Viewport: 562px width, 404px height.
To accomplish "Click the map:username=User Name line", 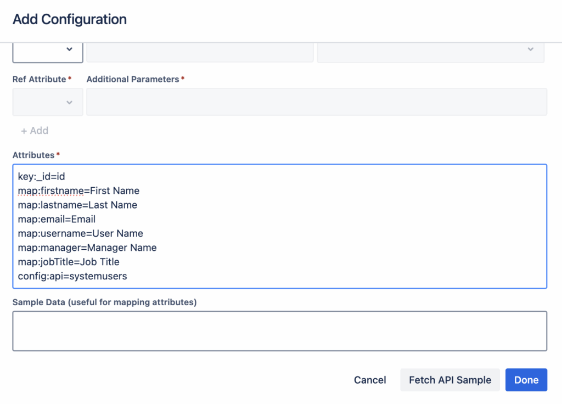I will tap(80, 234).
